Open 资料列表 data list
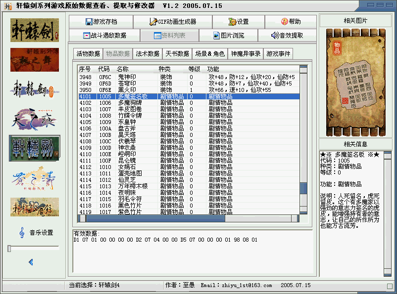This screenshot has width=397, height=294. pyautogui.click(x=169, y=36)
